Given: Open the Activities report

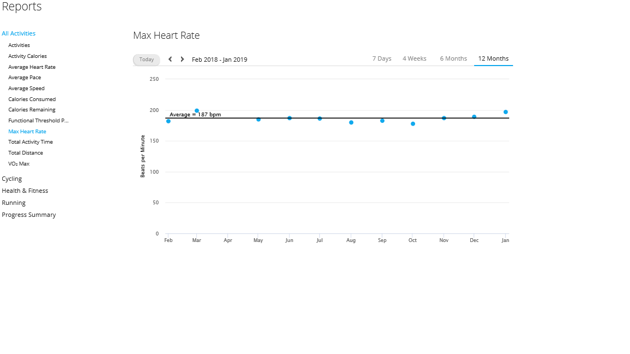Looking at the screenshot, I should click(x=19, y=45).
